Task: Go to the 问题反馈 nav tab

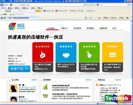Action: (103, 28)
